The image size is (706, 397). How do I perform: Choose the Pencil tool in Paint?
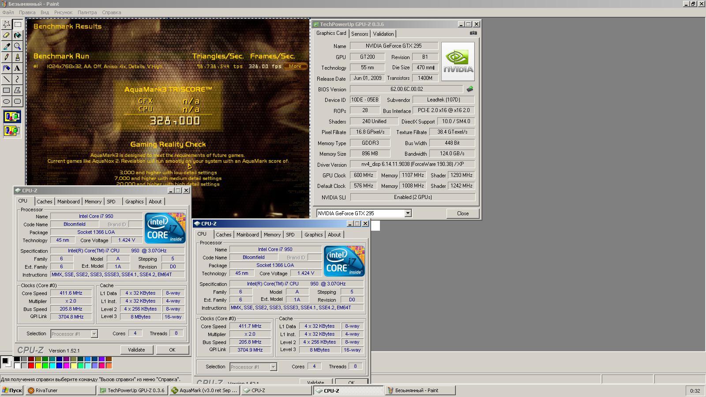pyautogui.click(x=7, y=57)
